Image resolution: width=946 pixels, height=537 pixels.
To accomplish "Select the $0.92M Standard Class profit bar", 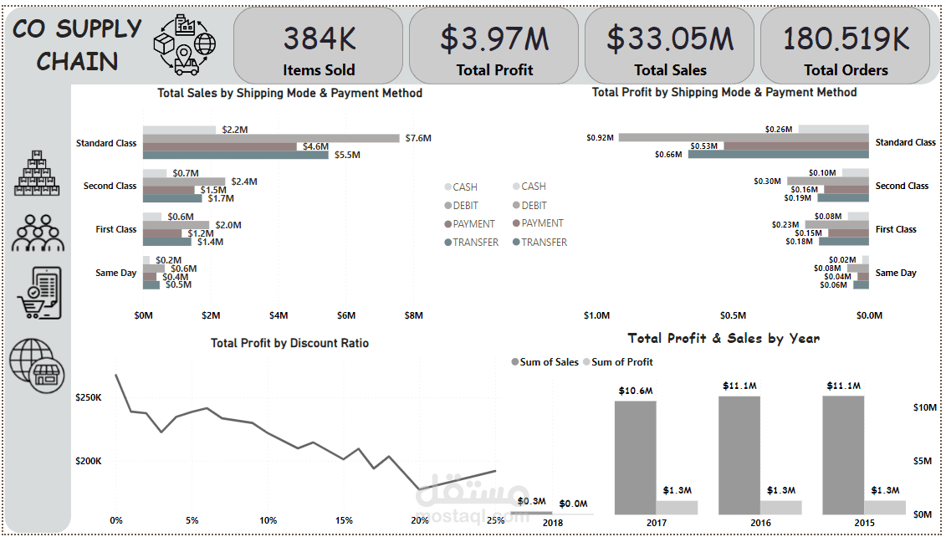I will click(744, 137).
